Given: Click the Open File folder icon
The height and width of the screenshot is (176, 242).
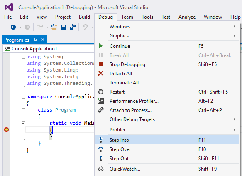Looking at the screenshot, I should (x=54, y=27).
